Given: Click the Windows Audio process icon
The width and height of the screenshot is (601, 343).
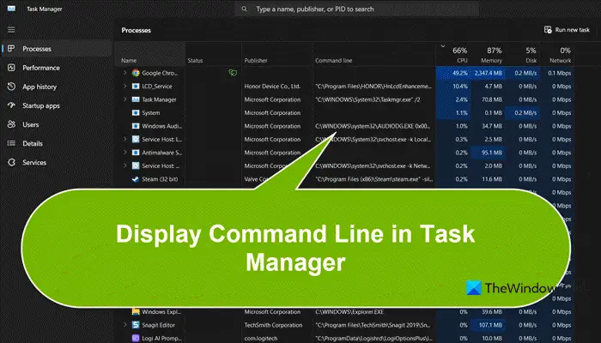Looking at the screenshot, I should click(x=136, y=126).
